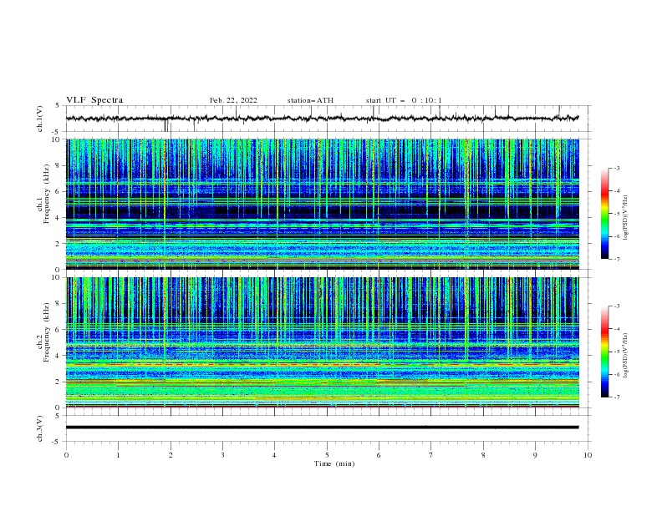Click the log(PSD) label beside the ch.1 colorbar

[625, 218]
